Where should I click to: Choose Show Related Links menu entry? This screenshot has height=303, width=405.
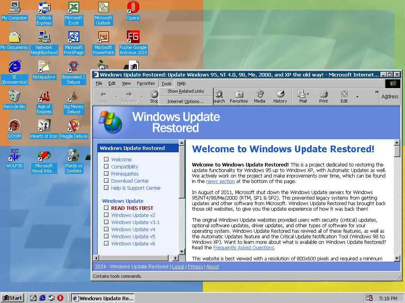pyautogui.click(x=186, y=91)
